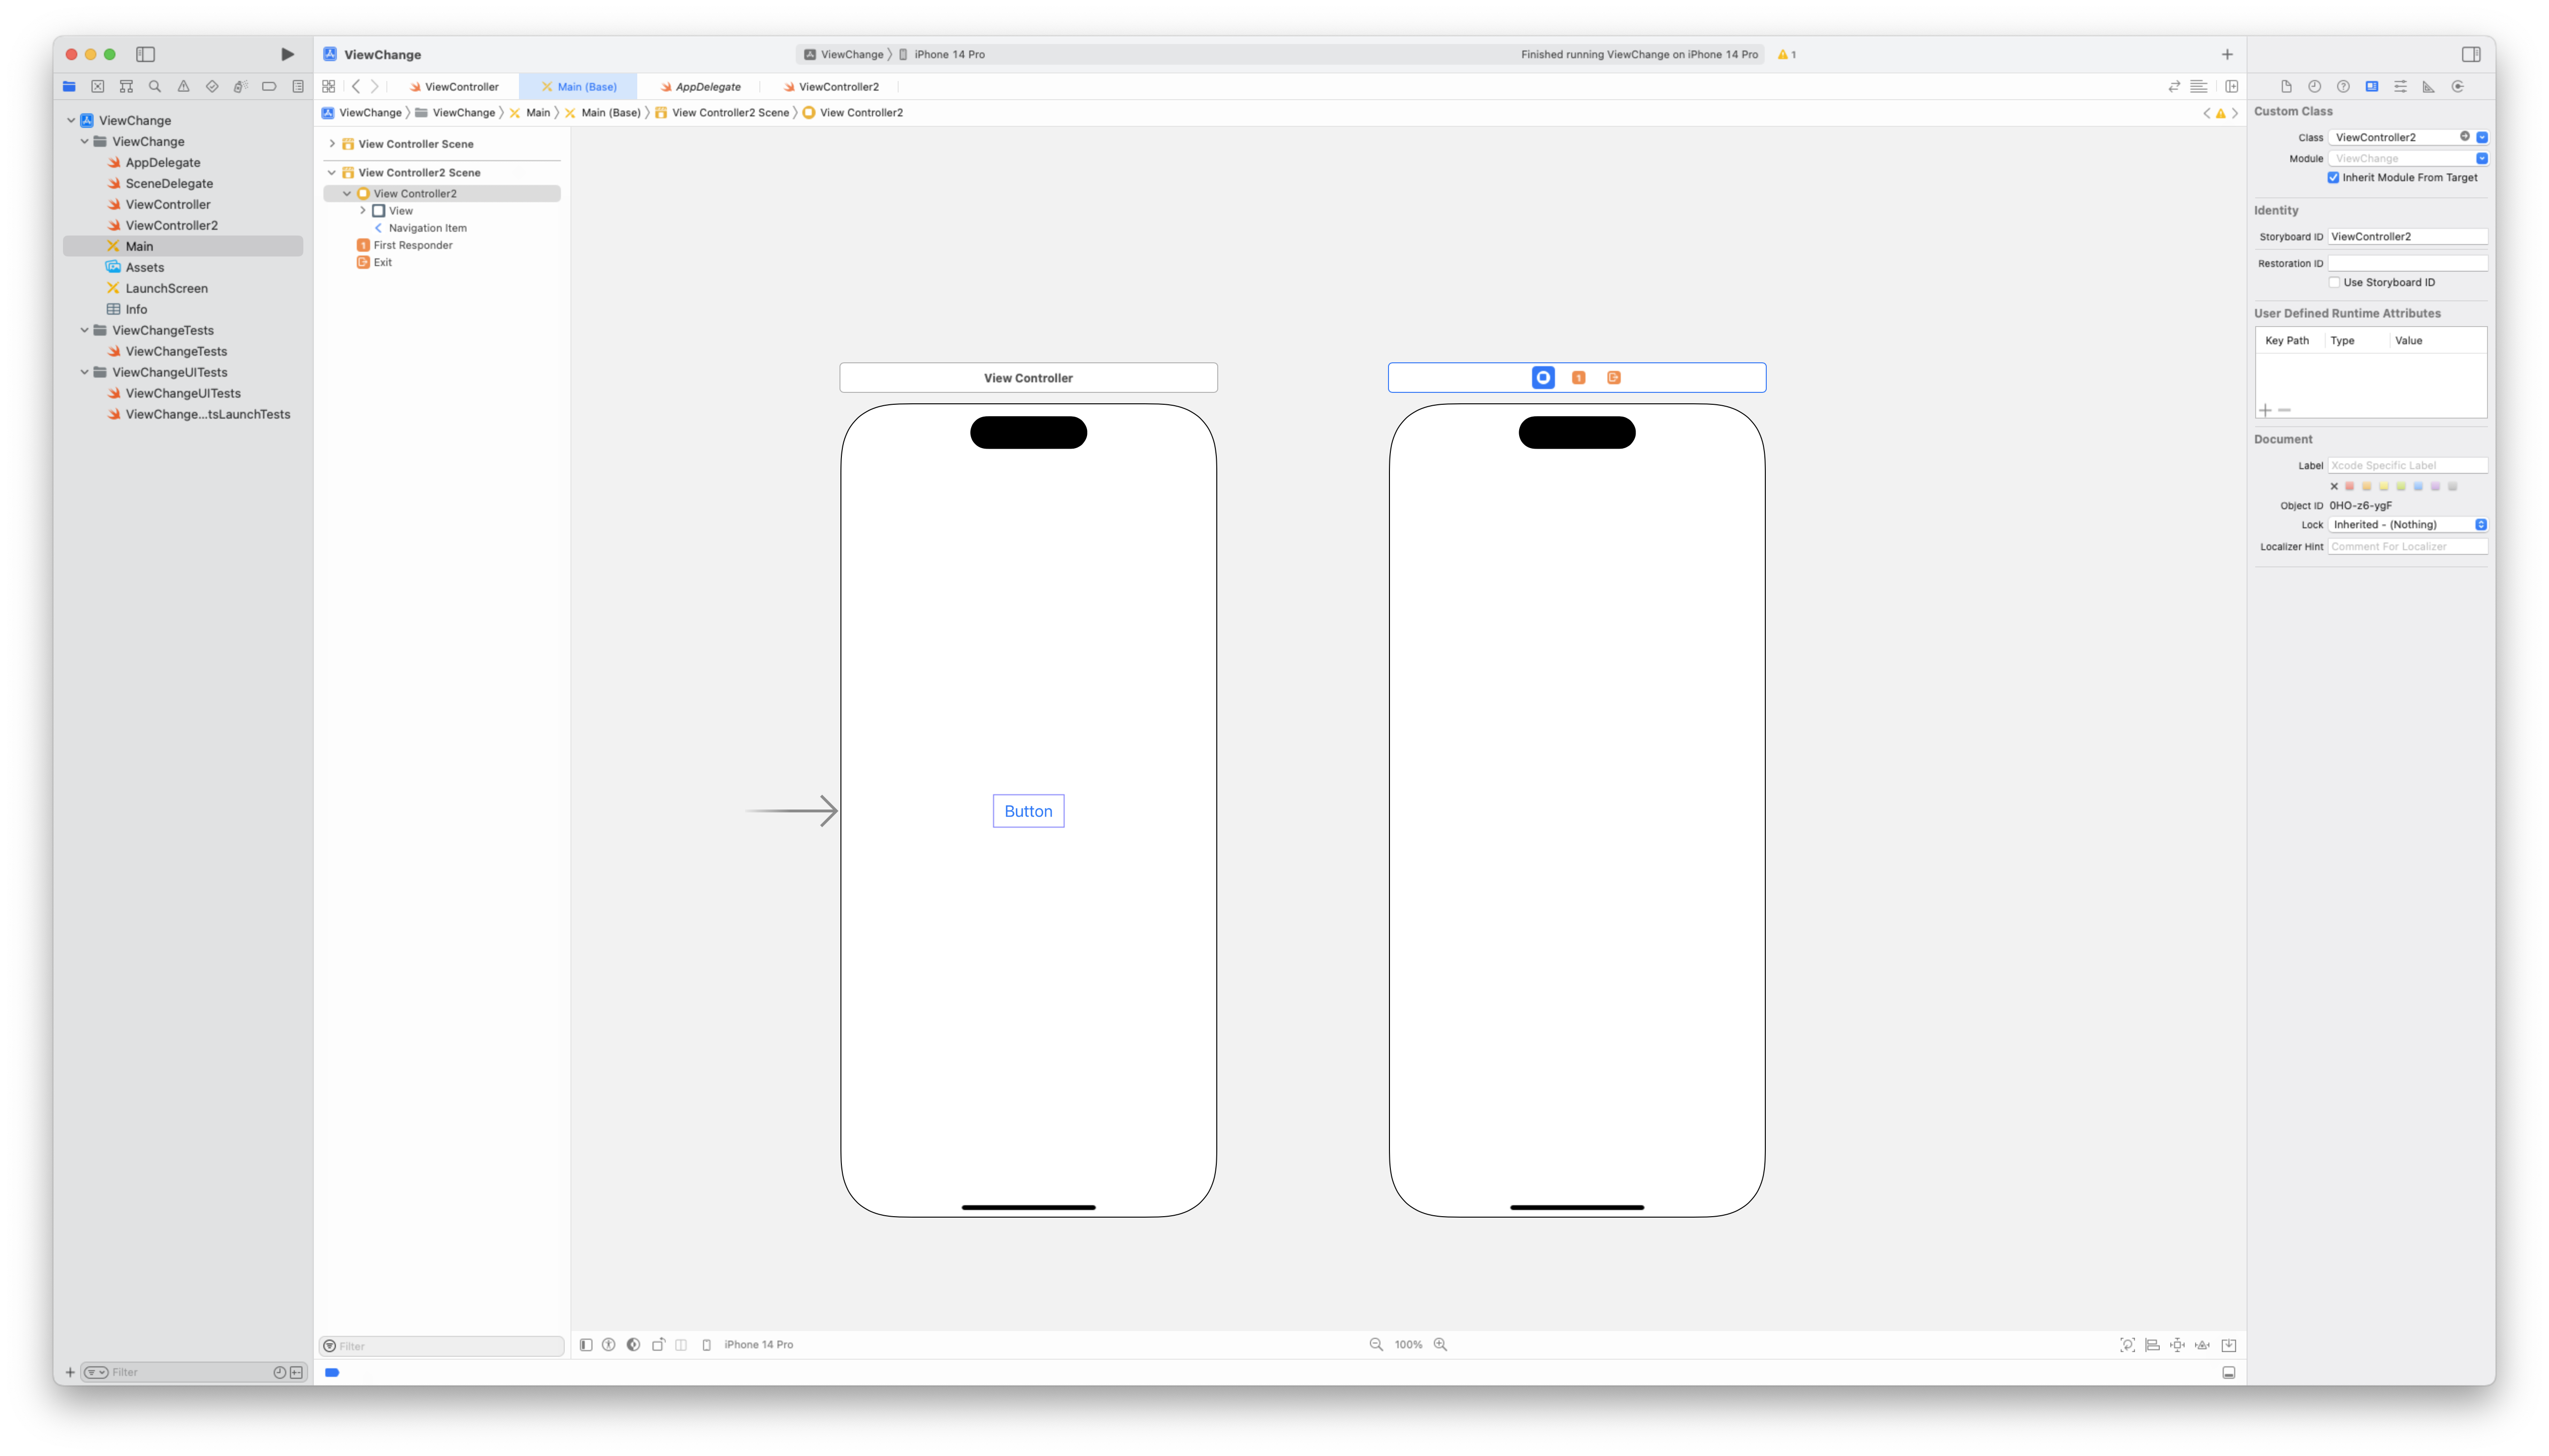Show the Size inspector ruler icon

(x=2428, y=86)
